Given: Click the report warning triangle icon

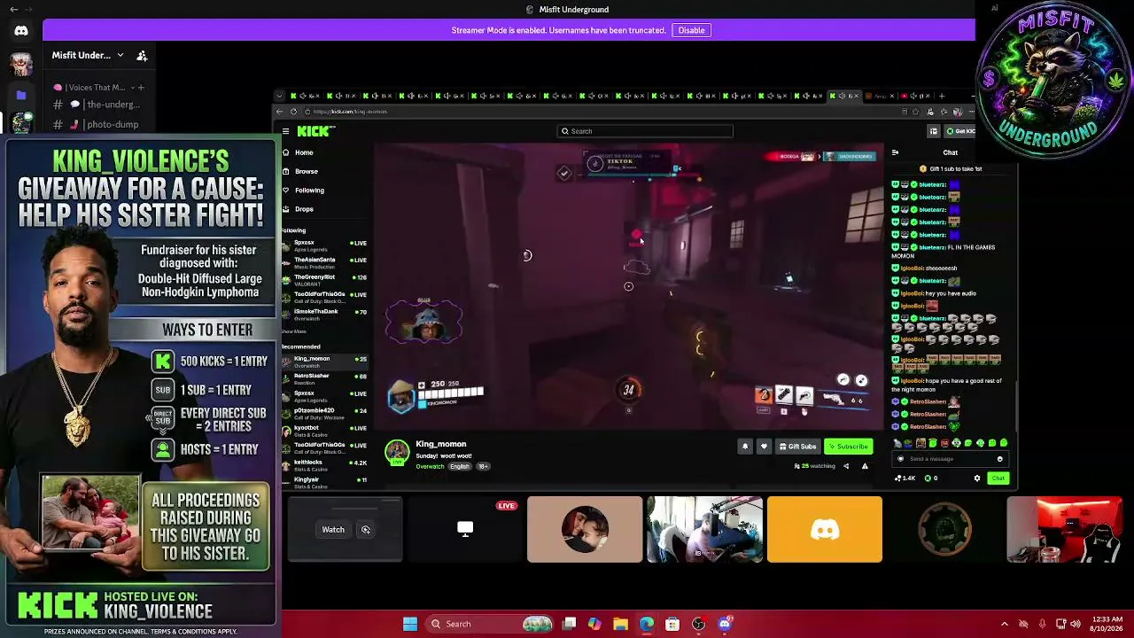Looking at the screenshot, I should point(865,466).
